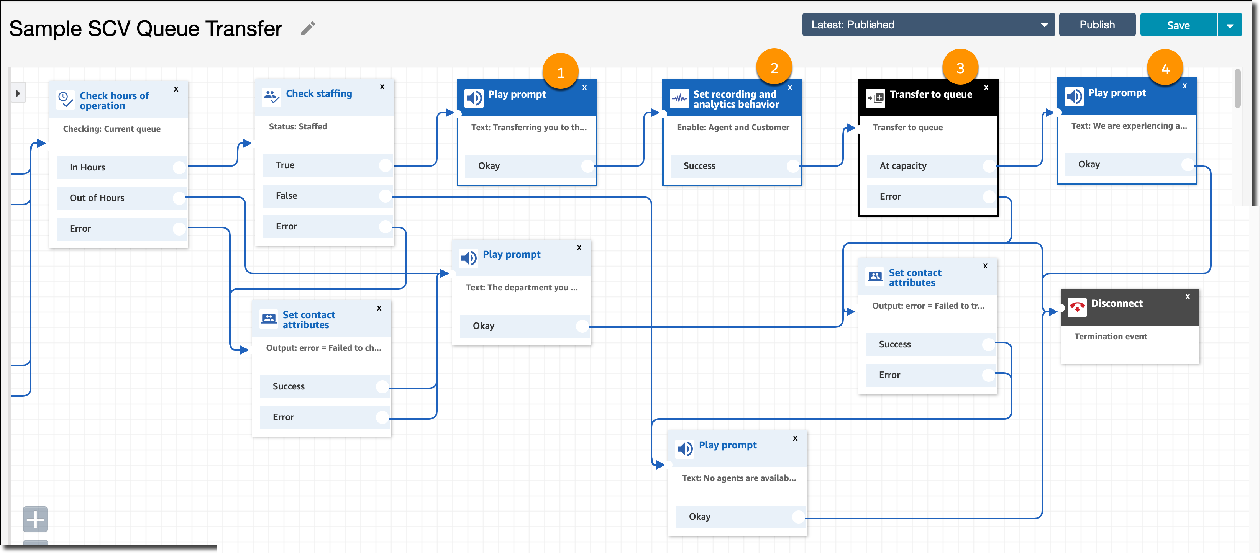The width and height of the screenshot is (1260, 553).
Task: Close the Check hours of operation block
Action: (x=176, y=89)
